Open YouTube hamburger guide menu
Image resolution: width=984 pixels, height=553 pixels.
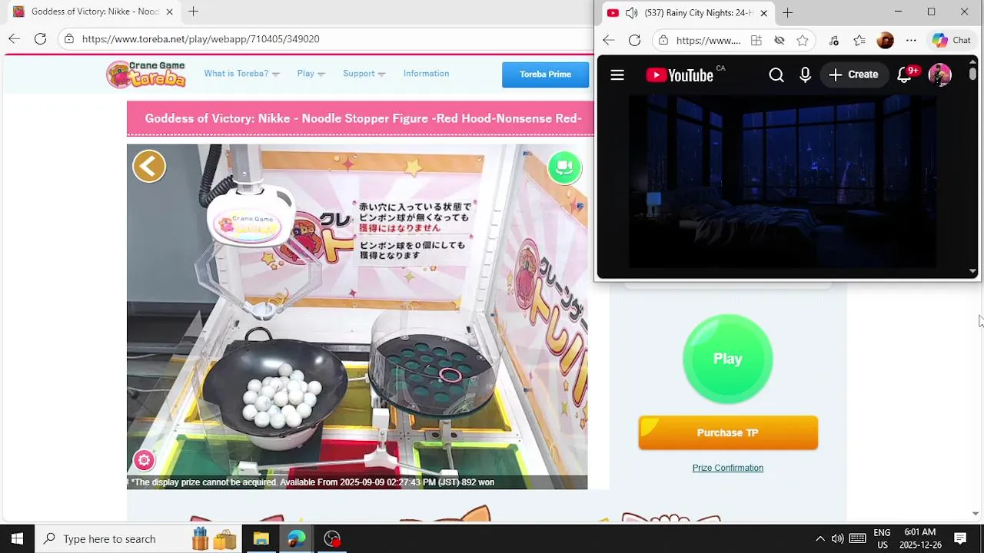point(617,75)
